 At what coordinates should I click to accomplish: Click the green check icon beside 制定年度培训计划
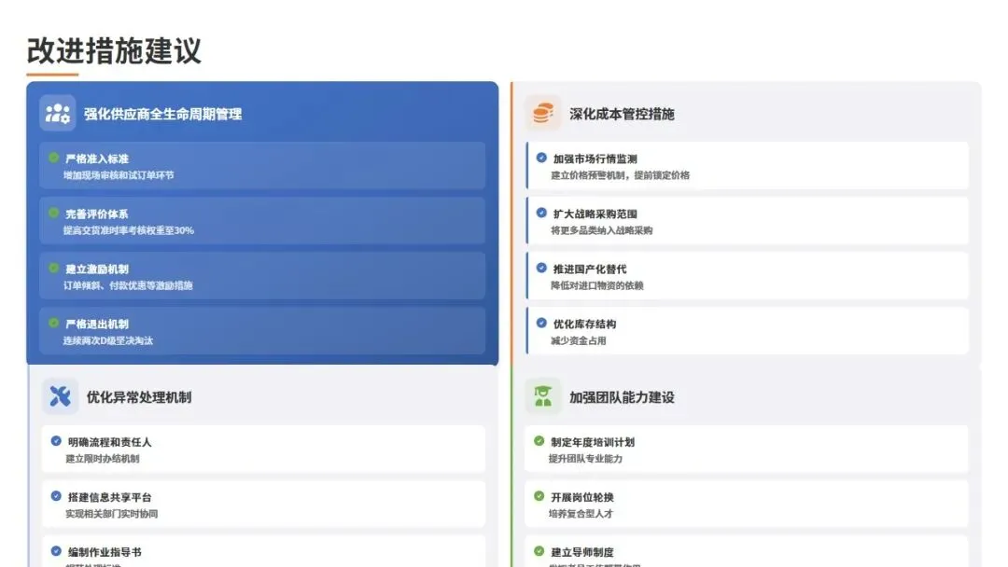pyautogui.click(x=539, y=441)
